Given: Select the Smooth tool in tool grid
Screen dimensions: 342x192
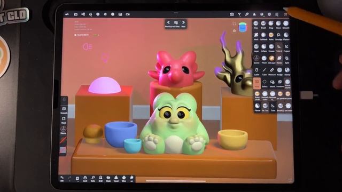Looking at the screenshot, I should click(x=286, y=25).
